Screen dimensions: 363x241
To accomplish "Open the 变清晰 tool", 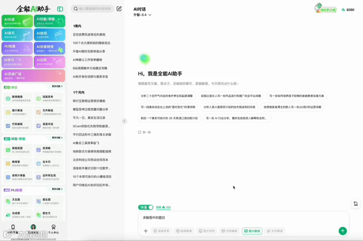I will click(x=49, y=150).
